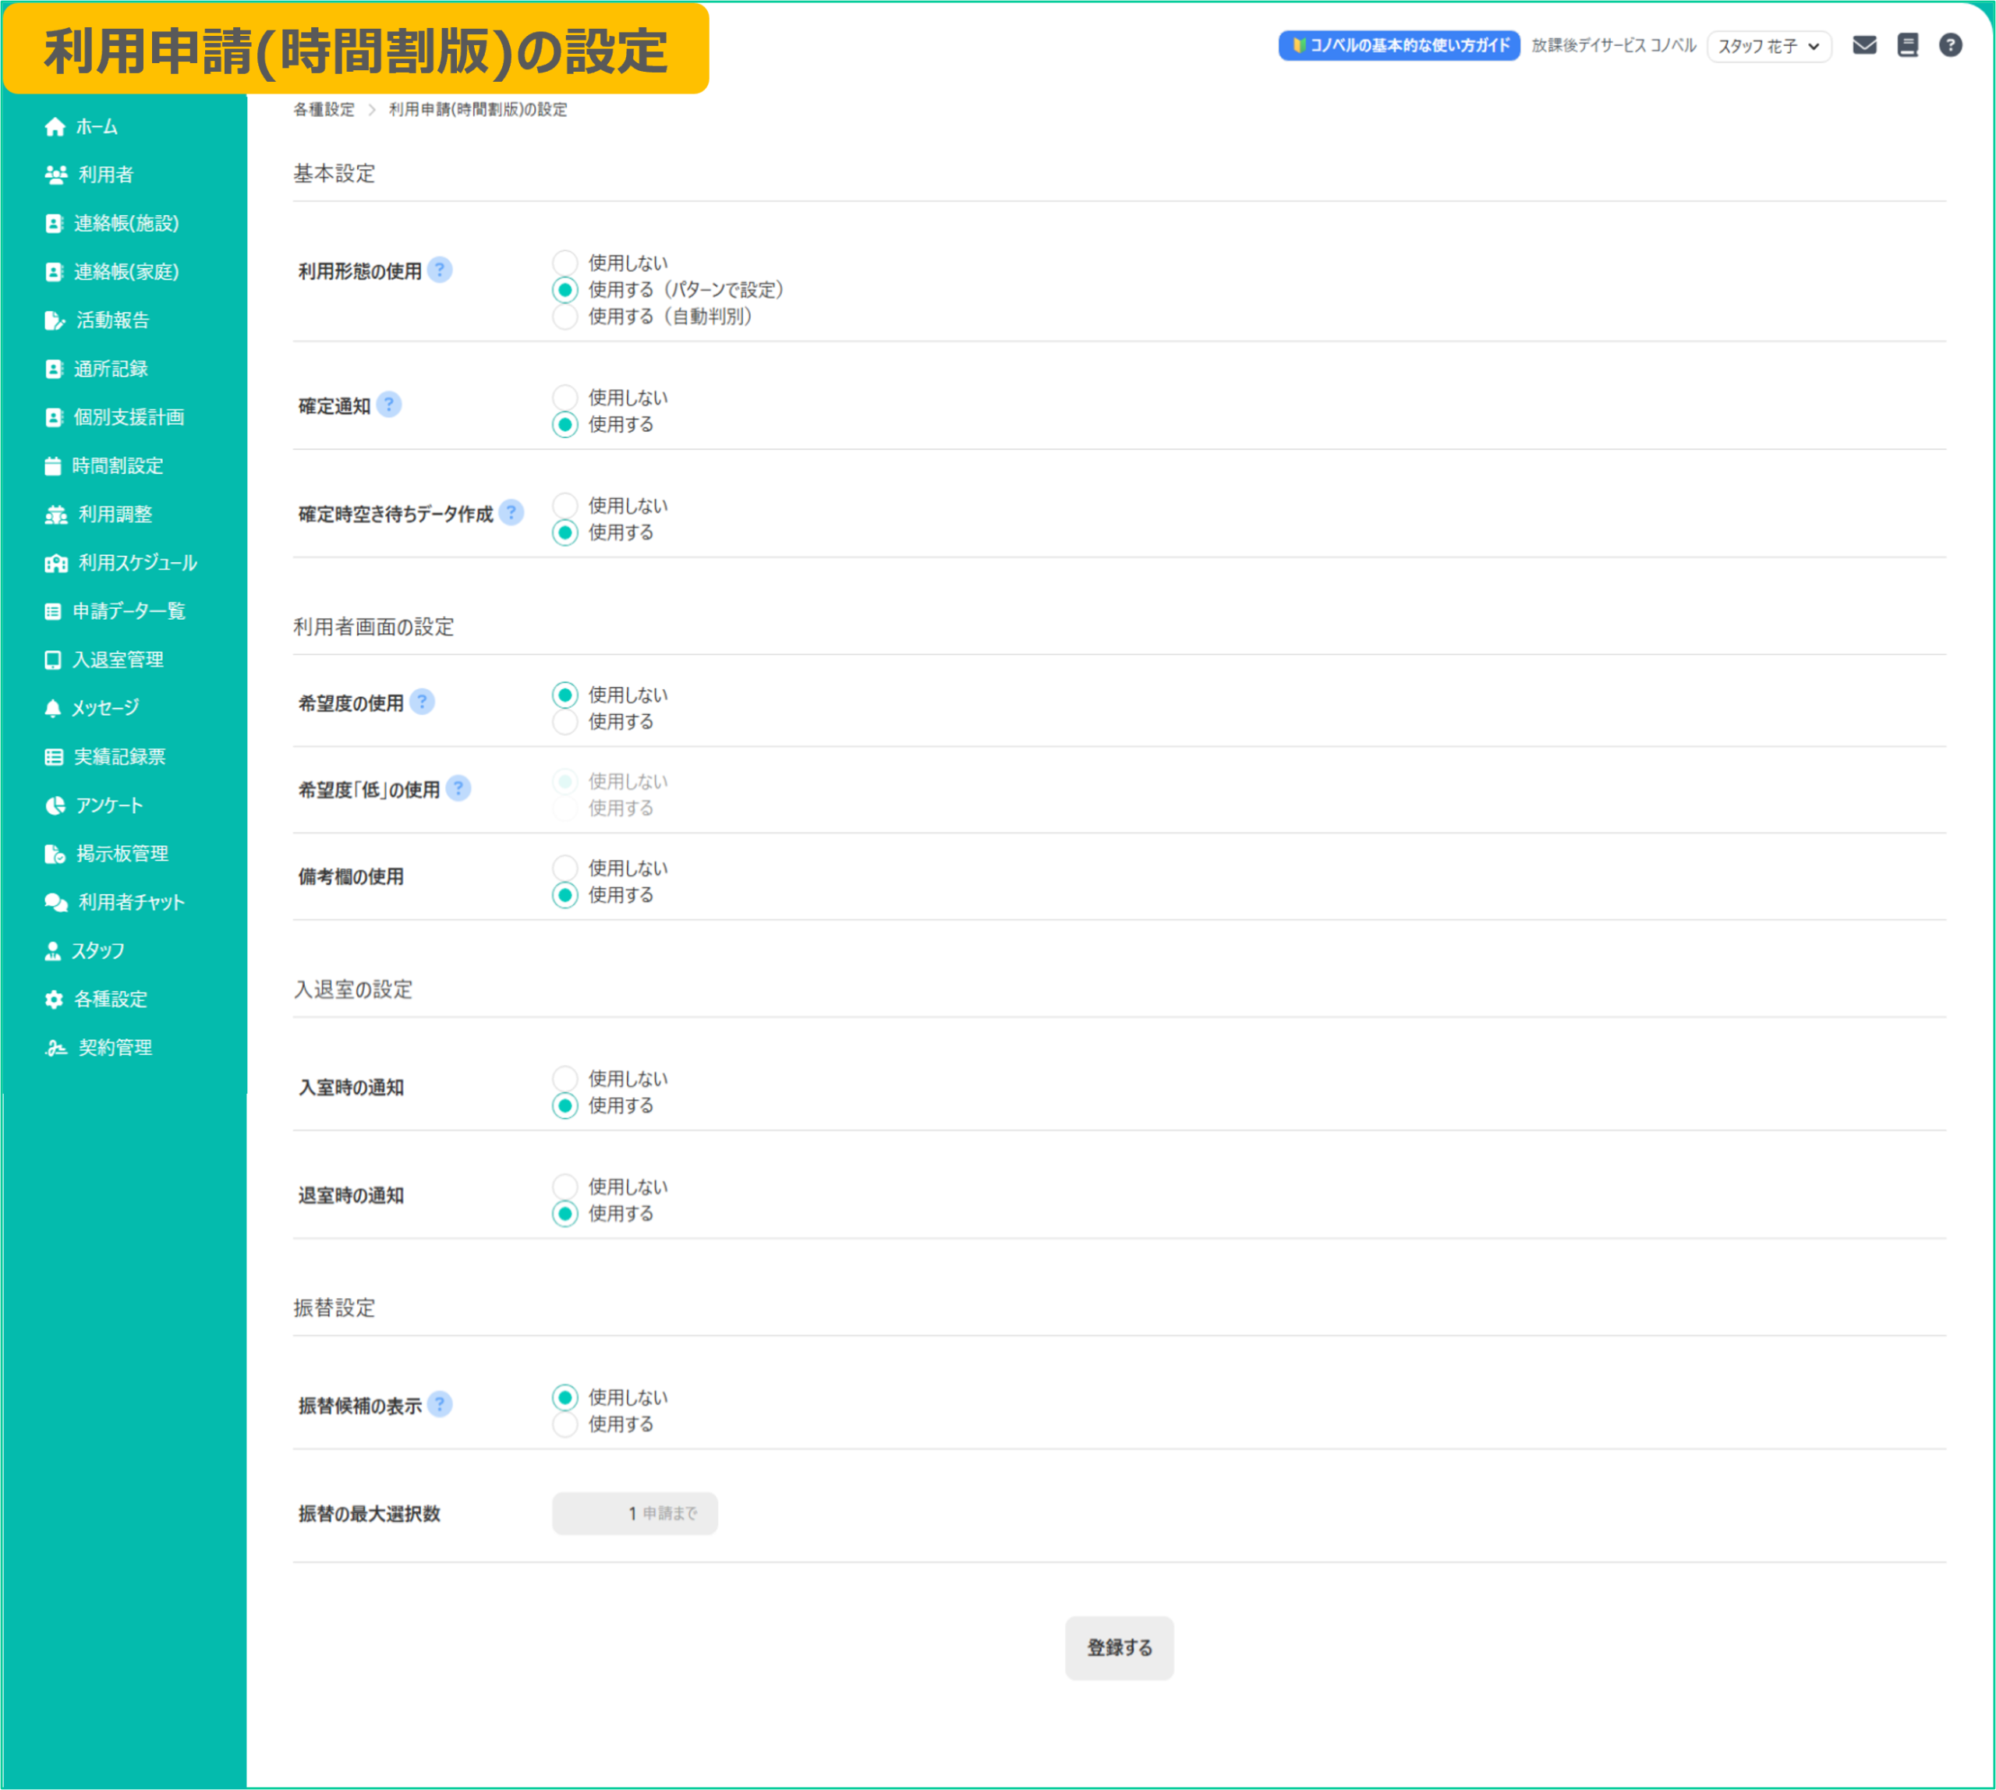Click the 登録する button
Image resolution: width=1996 pixels, height=1790 pixels.
(x=1119, y=1647)
